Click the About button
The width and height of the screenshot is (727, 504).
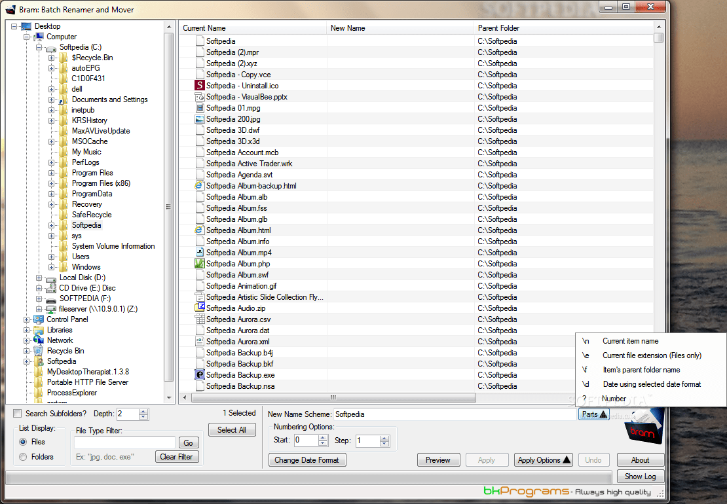pos(641,460)
